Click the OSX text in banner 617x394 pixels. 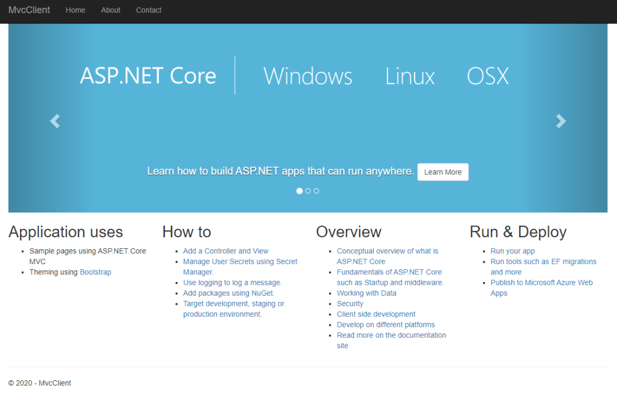(487, 76)
